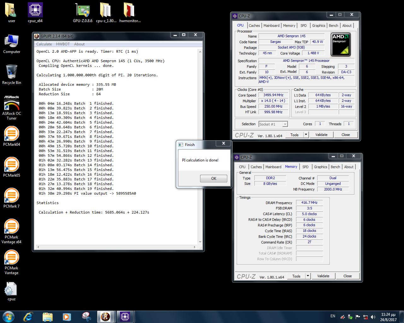Open SPD tab in upper CPU-Z window
The width and height of the screenshot is (404, 323).
click(303, 26)
